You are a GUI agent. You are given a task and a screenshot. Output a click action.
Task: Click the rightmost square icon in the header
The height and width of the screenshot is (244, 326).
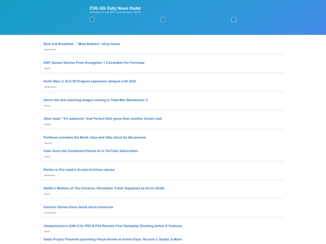point(234,19)
